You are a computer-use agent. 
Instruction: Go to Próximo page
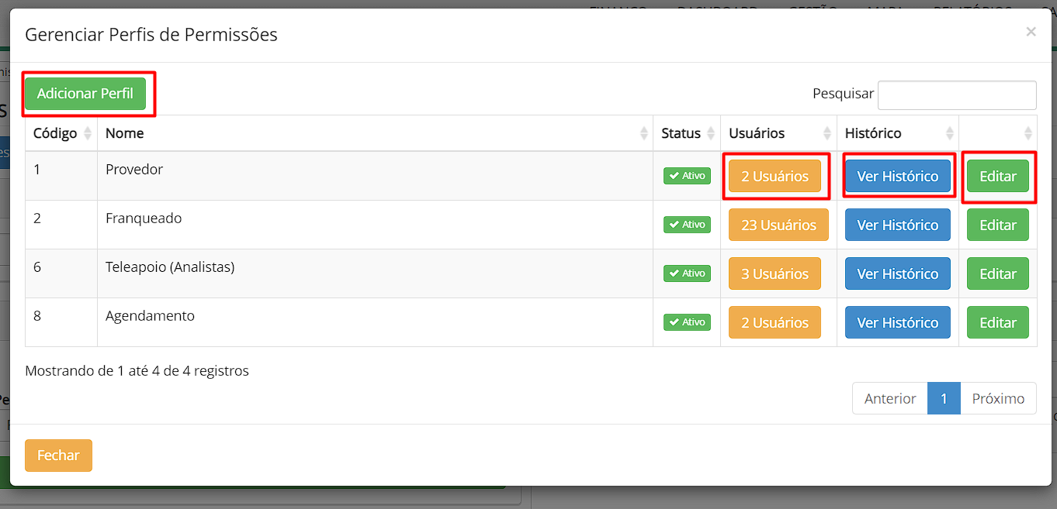coord(997,398)
